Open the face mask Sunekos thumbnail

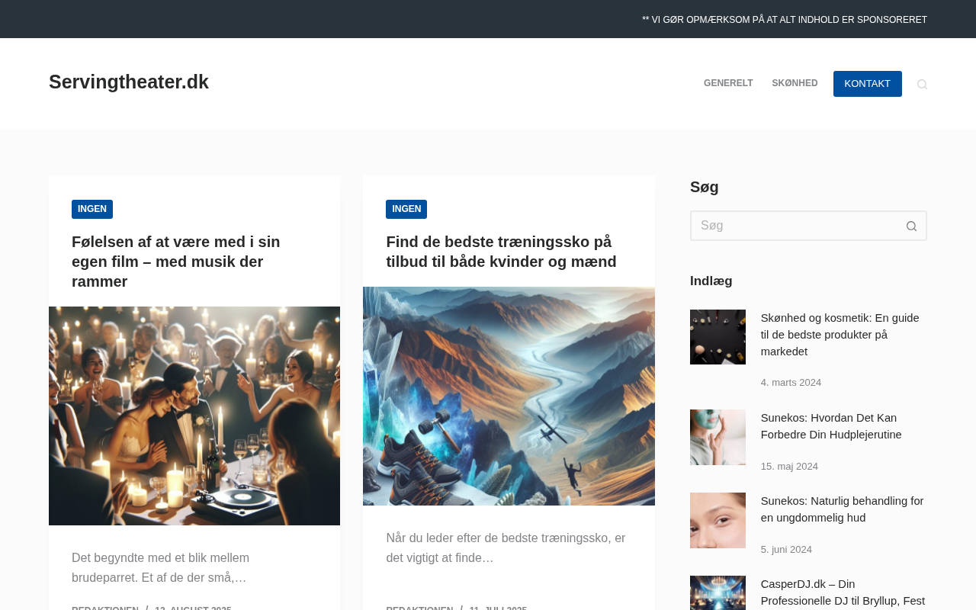[718, 437]
